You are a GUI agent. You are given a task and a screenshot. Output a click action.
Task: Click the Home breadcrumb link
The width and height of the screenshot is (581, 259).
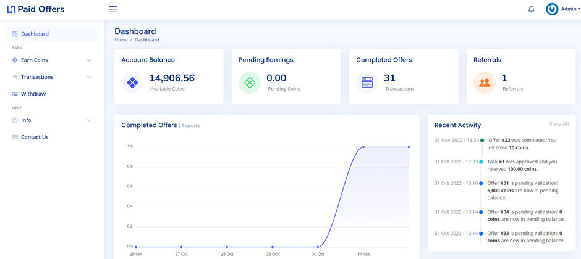pos(121,40)
